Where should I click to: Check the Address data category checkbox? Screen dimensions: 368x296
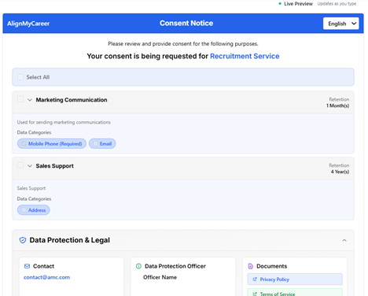(x=24, y=210)
